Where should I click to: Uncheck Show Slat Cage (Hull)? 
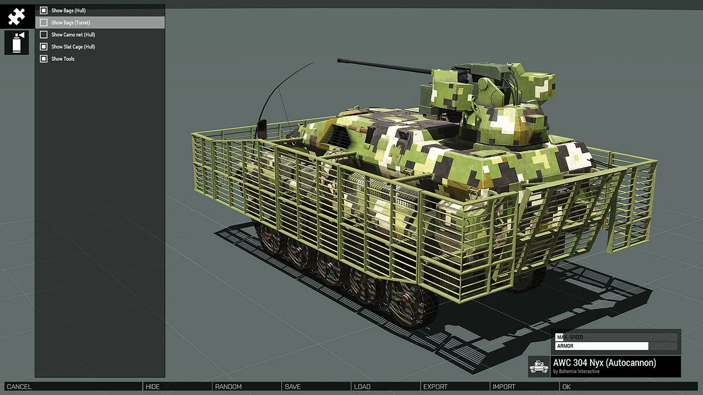[43, 46]
